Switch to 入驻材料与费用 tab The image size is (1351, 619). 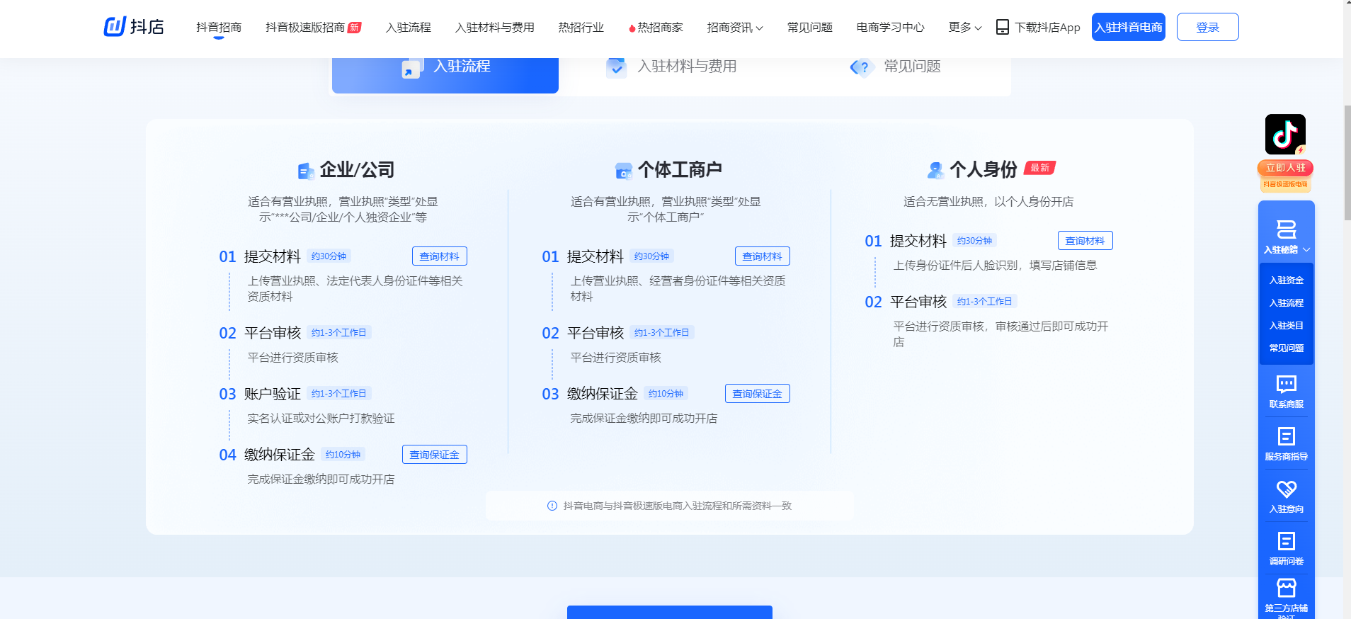[671, 67]
